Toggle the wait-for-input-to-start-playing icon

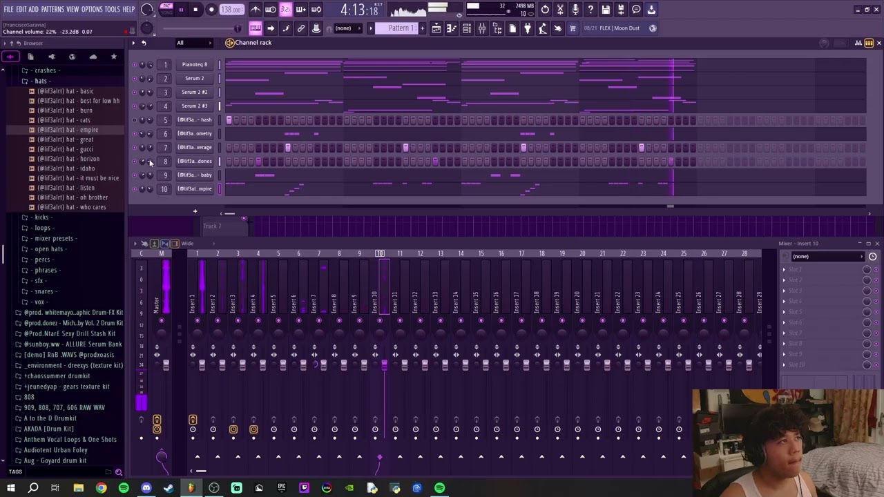271,10
